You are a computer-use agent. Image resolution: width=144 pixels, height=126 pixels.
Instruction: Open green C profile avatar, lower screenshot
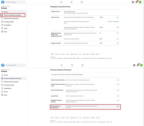click(141, 65)
